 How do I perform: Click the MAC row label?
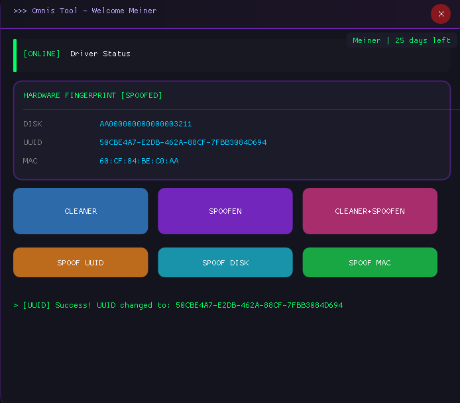click(30, 161)
